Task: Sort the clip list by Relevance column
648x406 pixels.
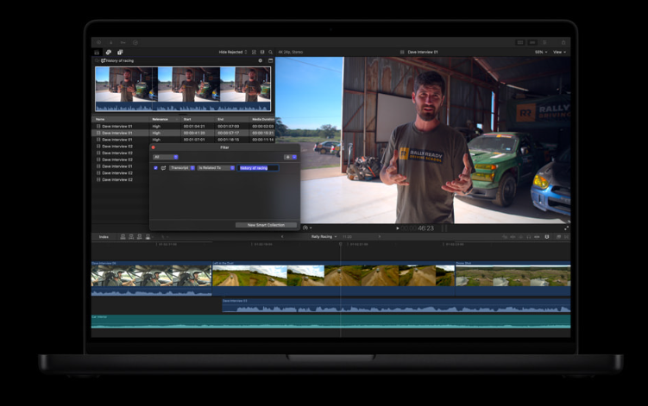Action: click(x=160, y=119)
